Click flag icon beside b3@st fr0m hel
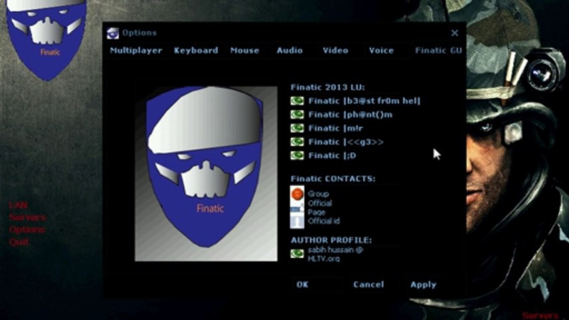The image size is (569, 320). coord(297,101)
